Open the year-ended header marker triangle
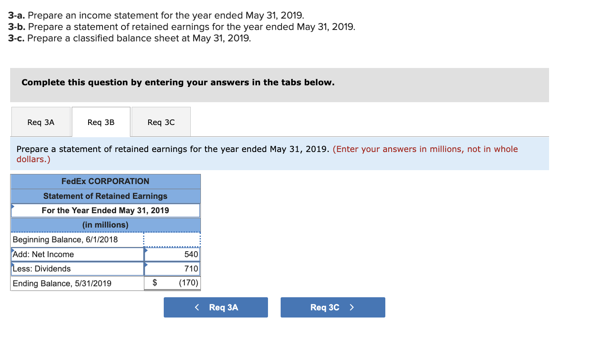The height and width of the screenshot is (342, 590). coord(13,206)
